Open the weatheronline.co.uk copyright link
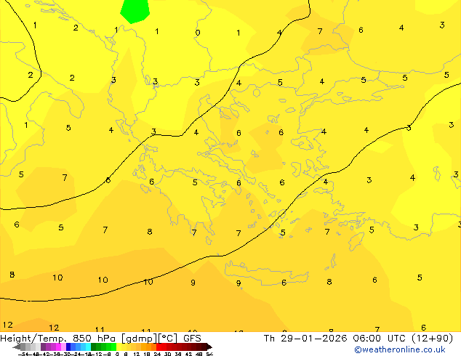Viewport: 461px width, 356px height. [x=400, y=349]
